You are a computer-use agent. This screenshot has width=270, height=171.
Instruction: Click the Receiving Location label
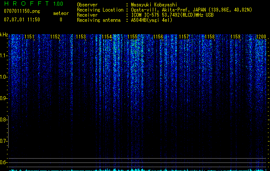point(100,10)
